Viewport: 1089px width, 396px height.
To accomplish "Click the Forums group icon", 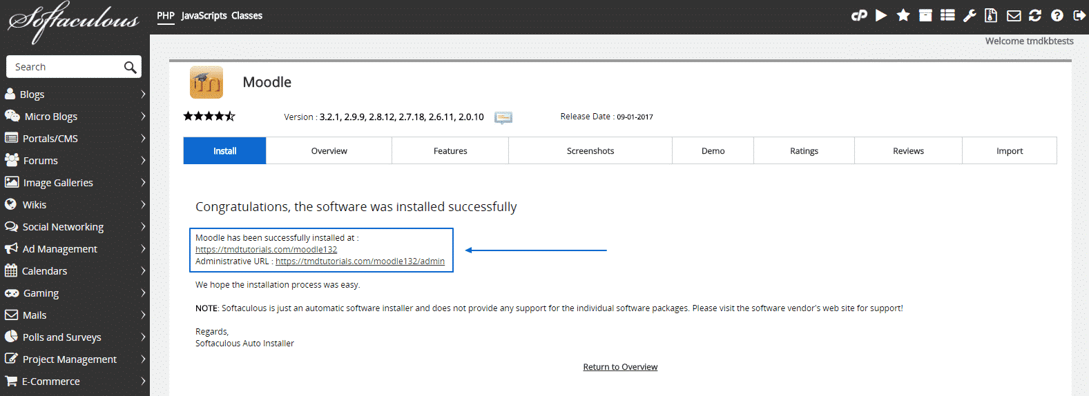I will [x=12, y=160].
